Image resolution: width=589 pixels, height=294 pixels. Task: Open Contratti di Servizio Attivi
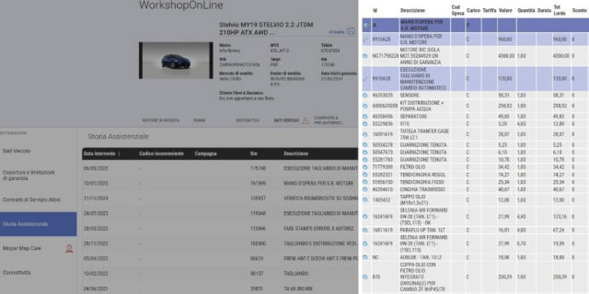coord(32,200)
